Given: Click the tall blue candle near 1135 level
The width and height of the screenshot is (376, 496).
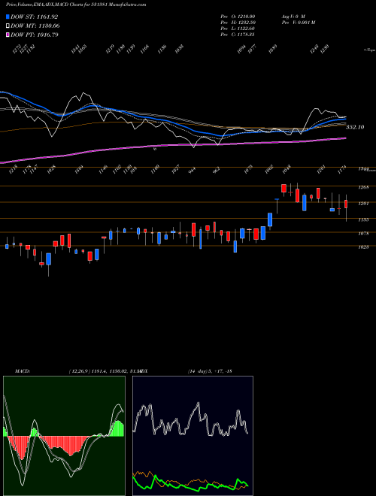Looking at the screenshot, I should click(270, 219).
